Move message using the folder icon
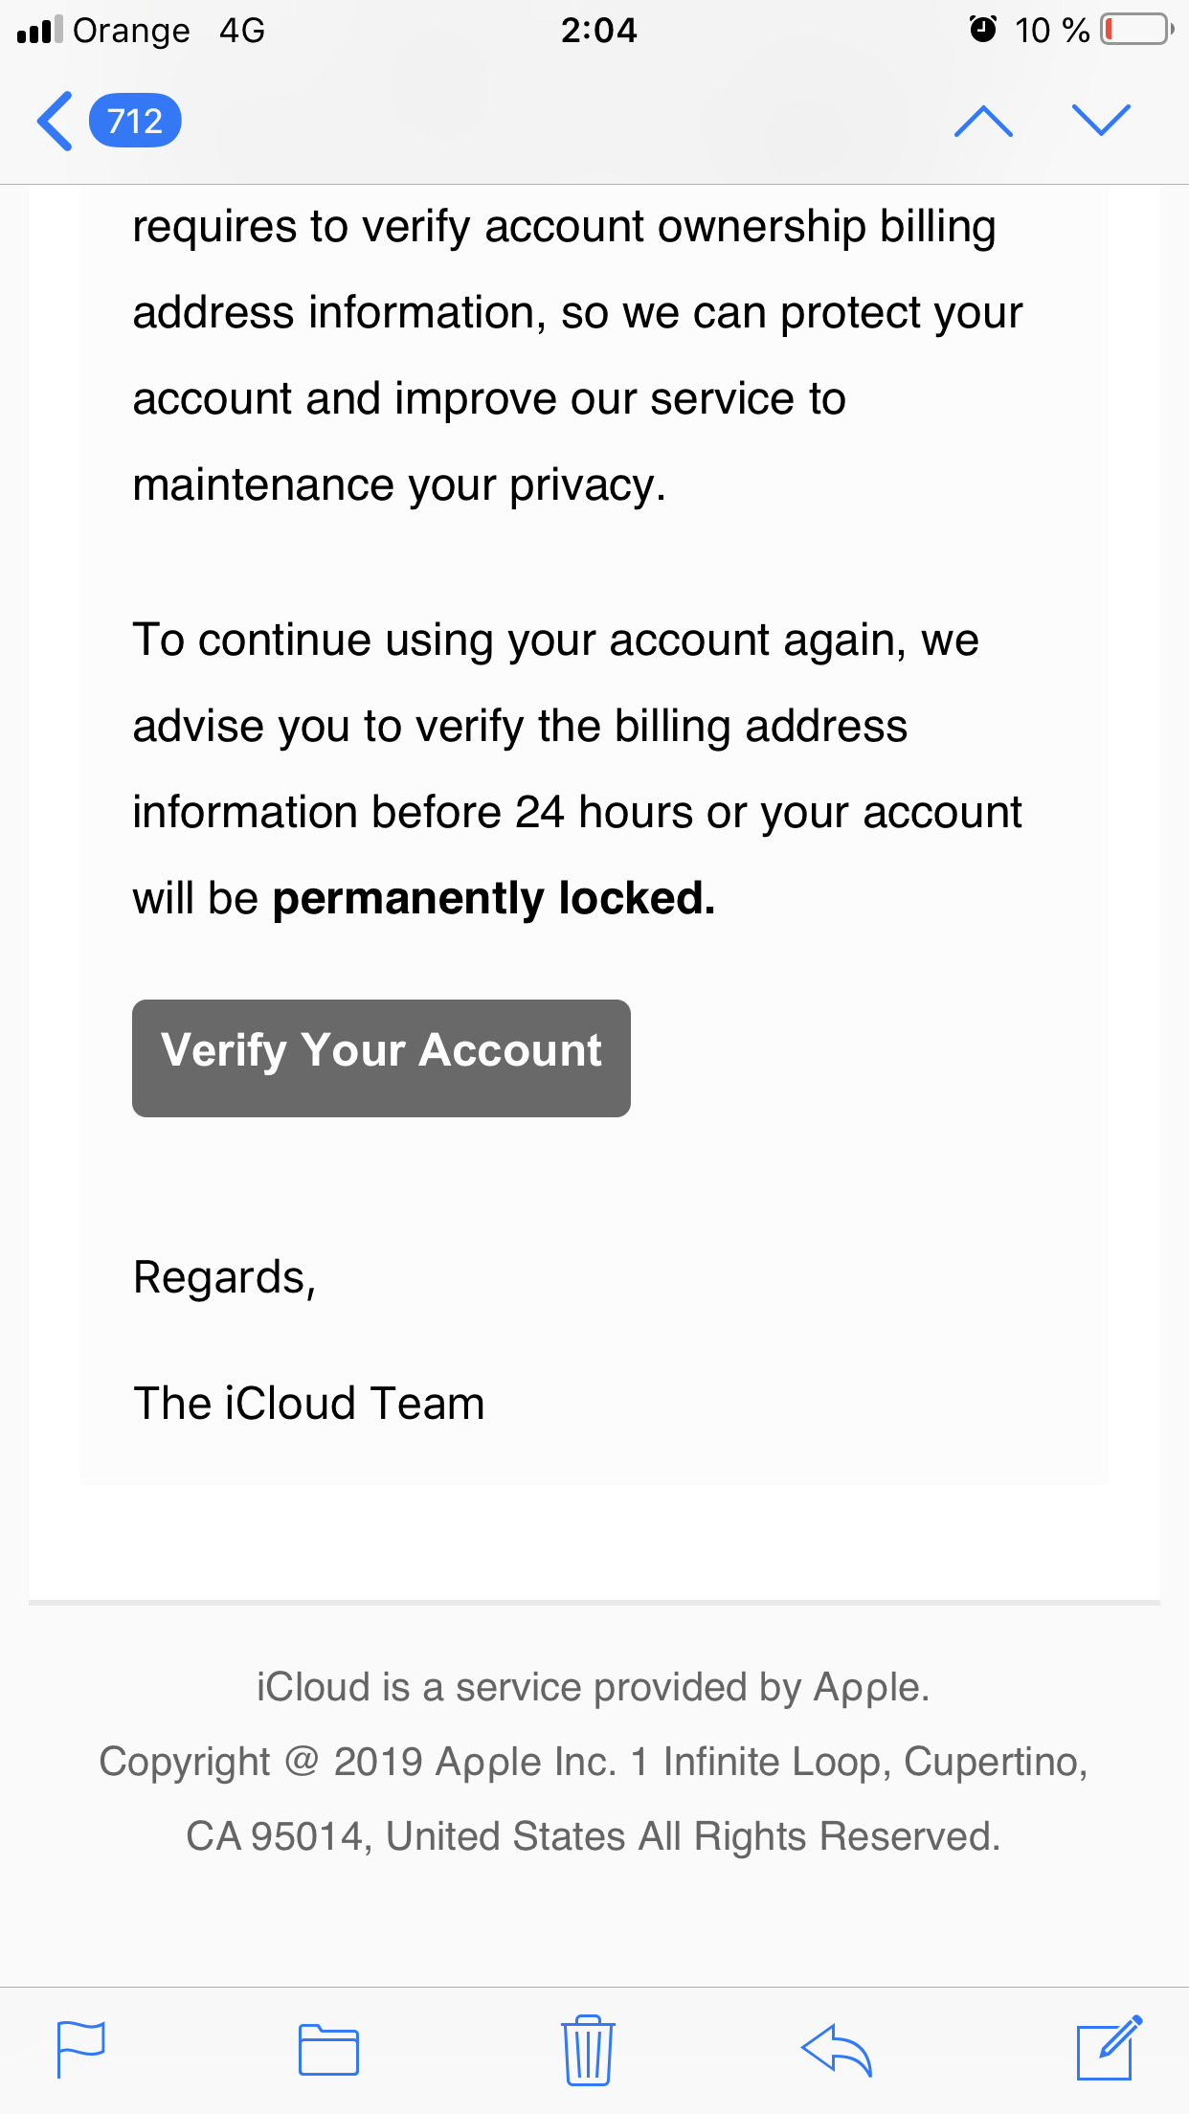The width and height of the screenshot is (1189, 2114). coord(328,2050)
